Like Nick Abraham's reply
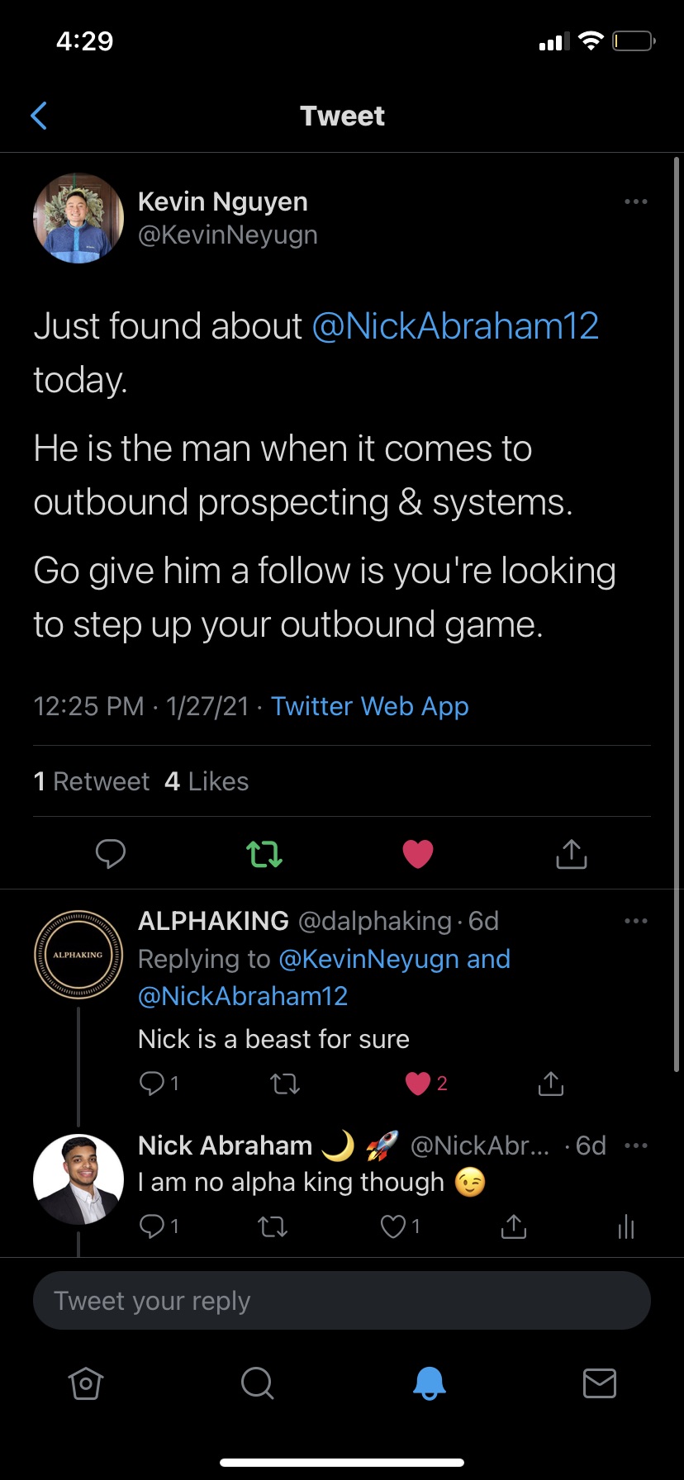The image size is (684, 1480). coord(392,1227)
